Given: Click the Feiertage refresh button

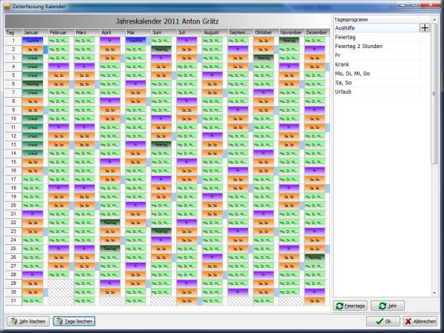Looking at the screenshot, I should [x=350, y=306].
